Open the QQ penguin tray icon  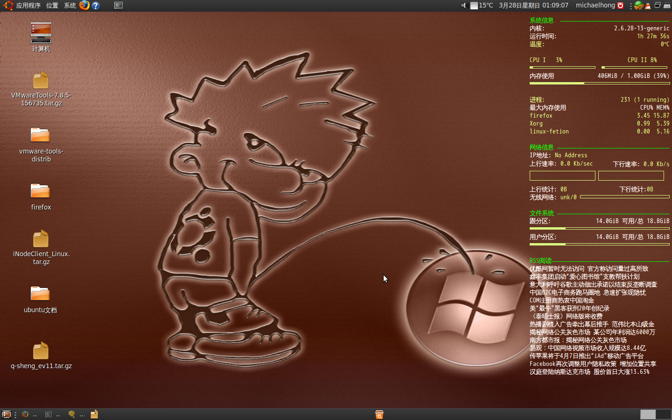(x=648, y=6)
